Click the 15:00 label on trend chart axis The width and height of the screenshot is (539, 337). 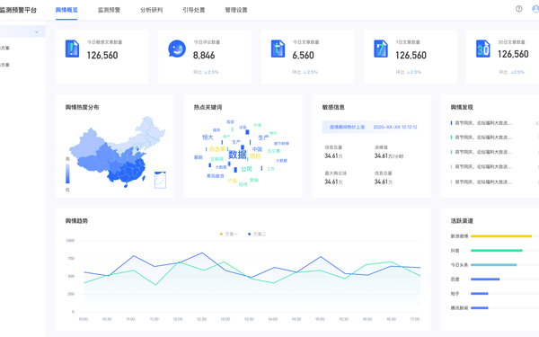tap(320, 319)
